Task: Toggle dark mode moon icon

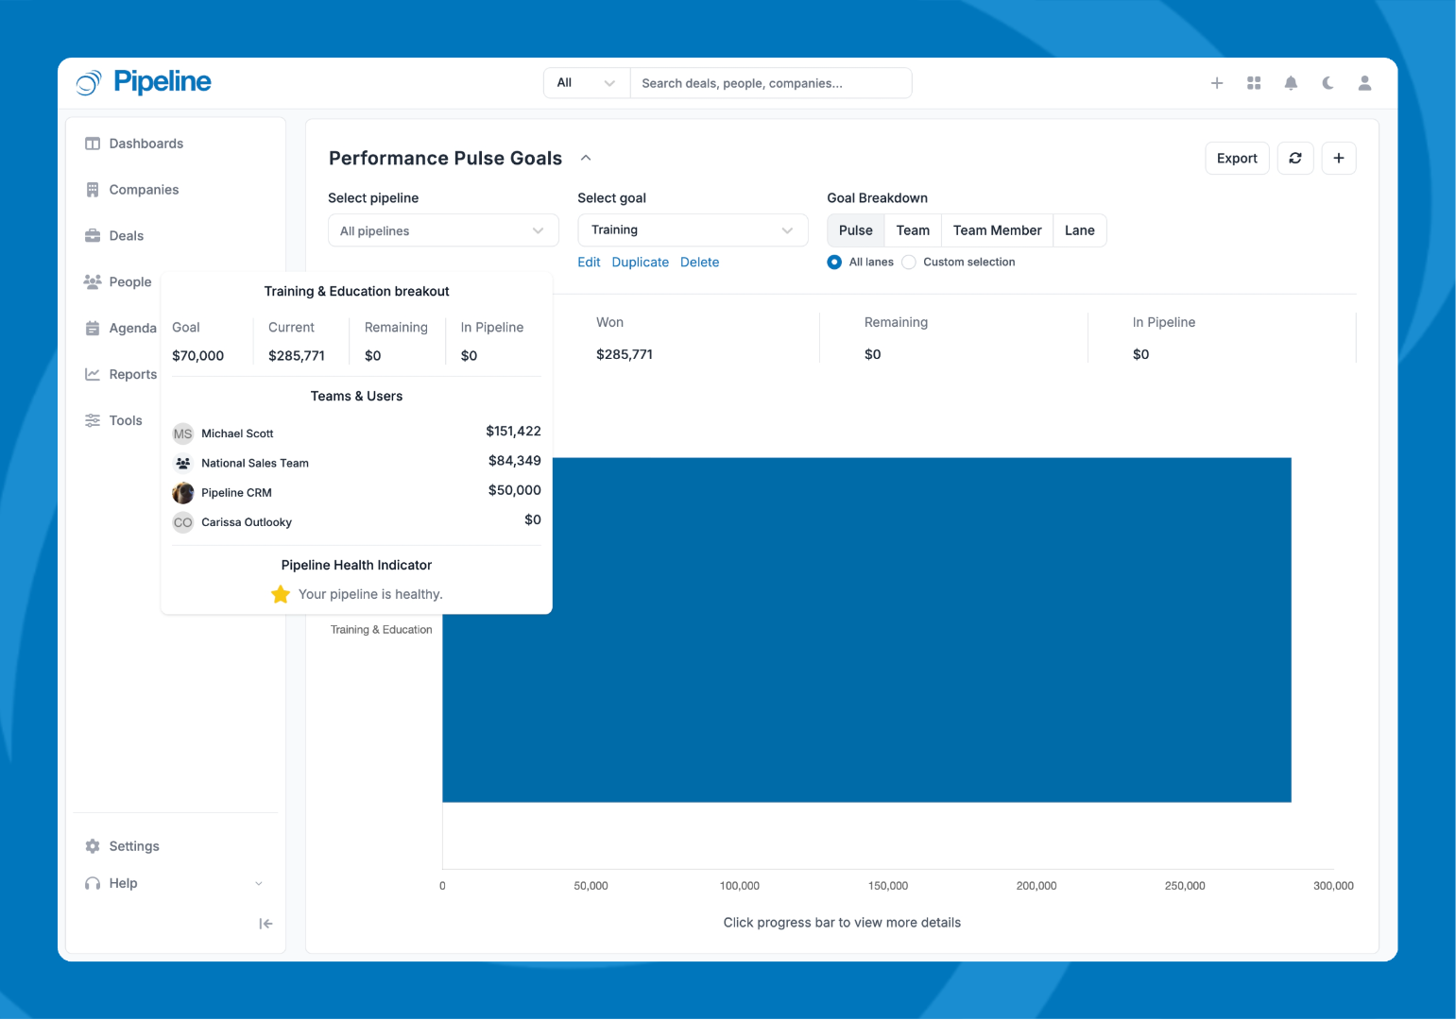Action: pyautogui.click(x=1328, y=83)
